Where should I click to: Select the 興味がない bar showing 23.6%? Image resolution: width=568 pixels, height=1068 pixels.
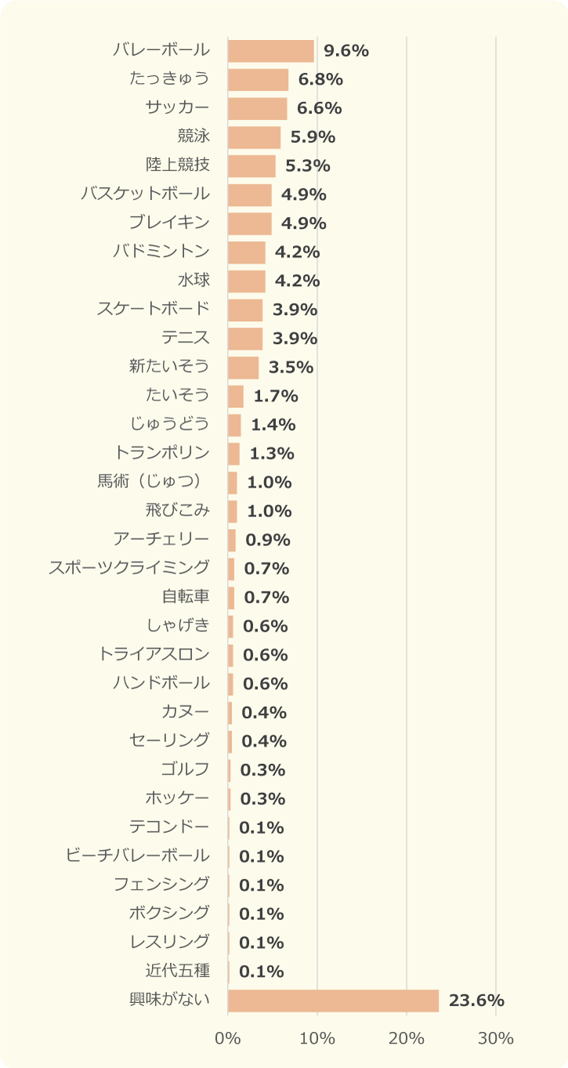[x=334, y=1001]
